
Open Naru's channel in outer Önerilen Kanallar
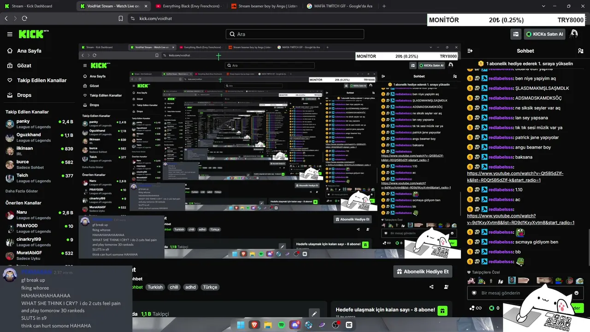[x=39, y=215]
